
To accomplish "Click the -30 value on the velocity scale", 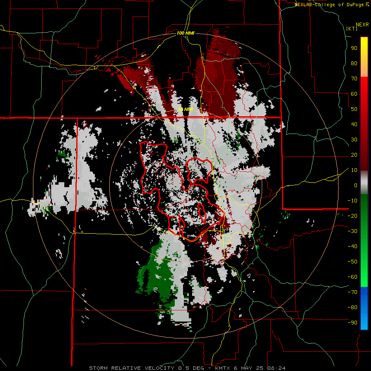I will (352, 231).
